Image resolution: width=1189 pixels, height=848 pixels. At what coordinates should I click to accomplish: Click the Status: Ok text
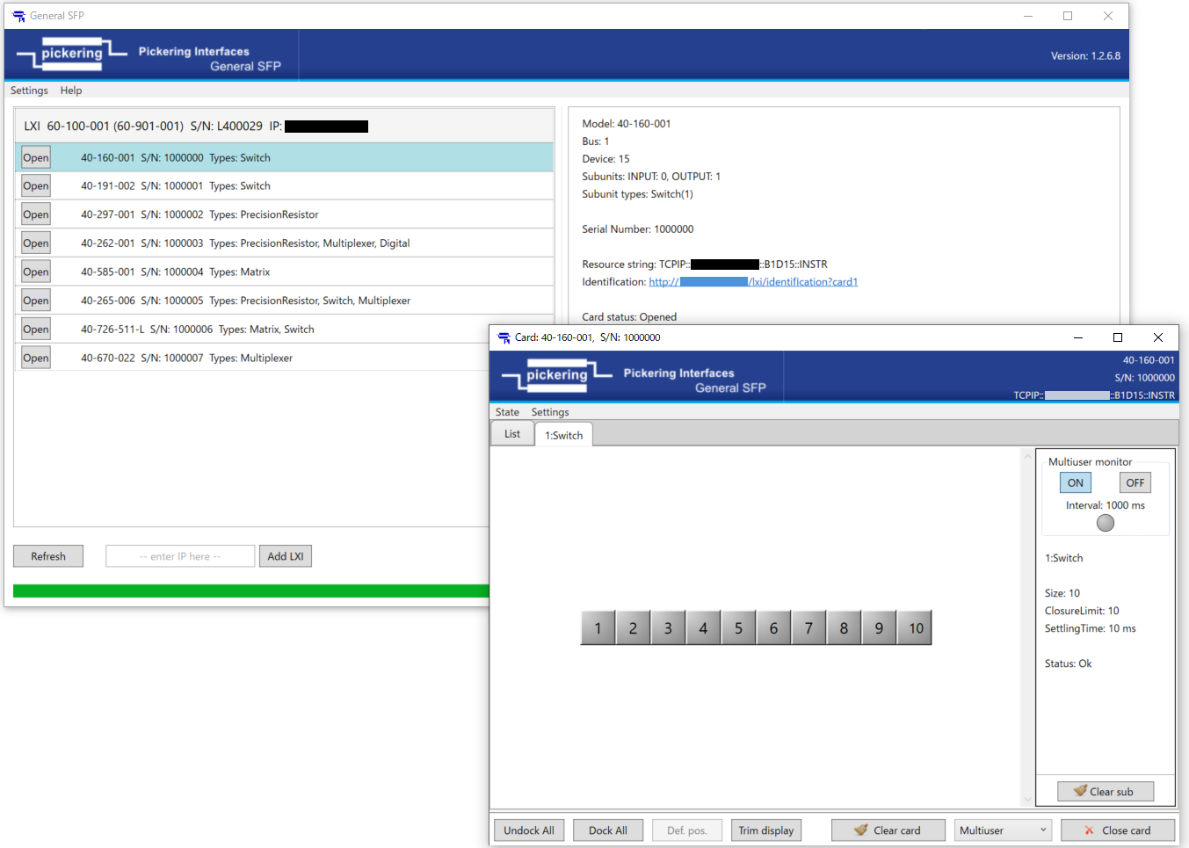(x=1068, y=663)
